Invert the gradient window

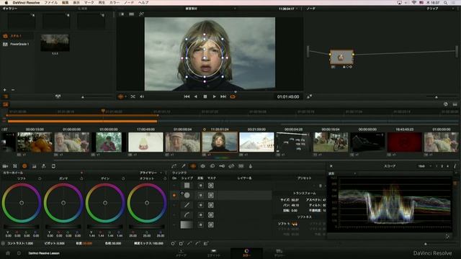(x=200, y=225)
